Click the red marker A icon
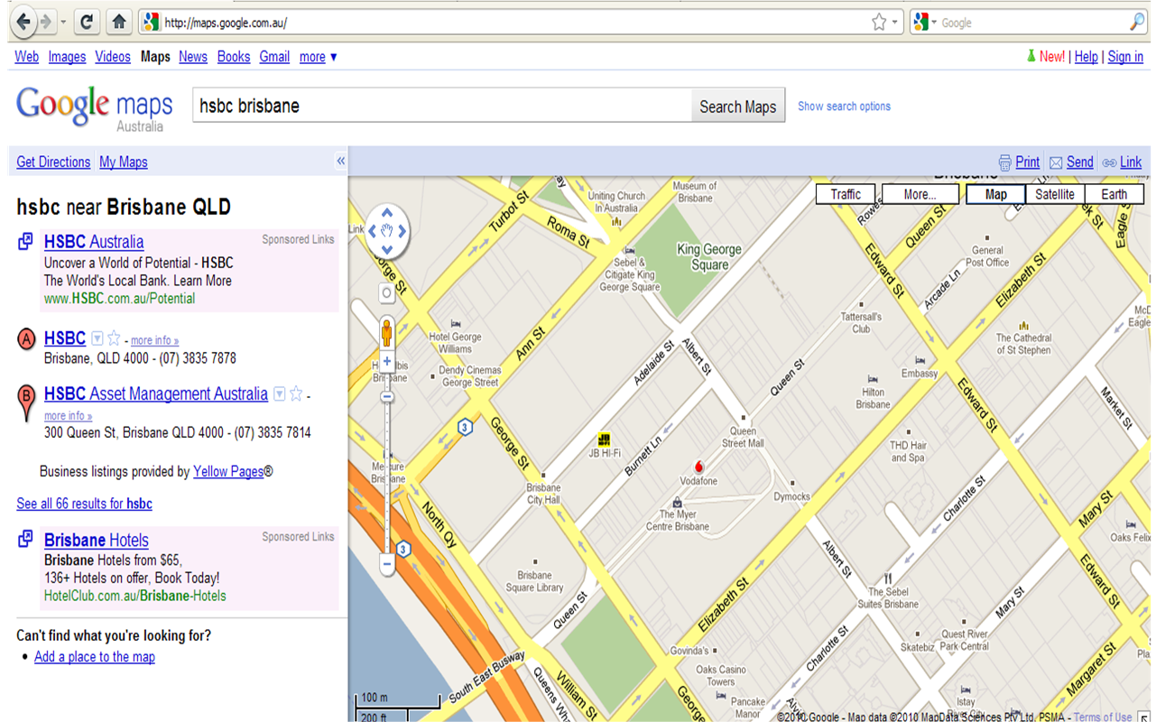The width and height of the screenshot is (1156, 722). [x=27, y=339]
